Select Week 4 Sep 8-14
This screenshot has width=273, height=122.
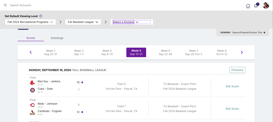tap(107, 52)
